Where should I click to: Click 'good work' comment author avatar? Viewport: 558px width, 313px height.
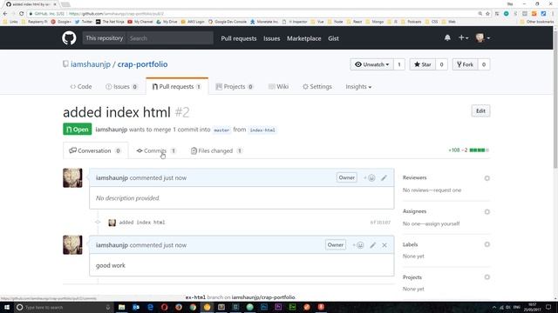pyautogui.click(x=72, y=245)
